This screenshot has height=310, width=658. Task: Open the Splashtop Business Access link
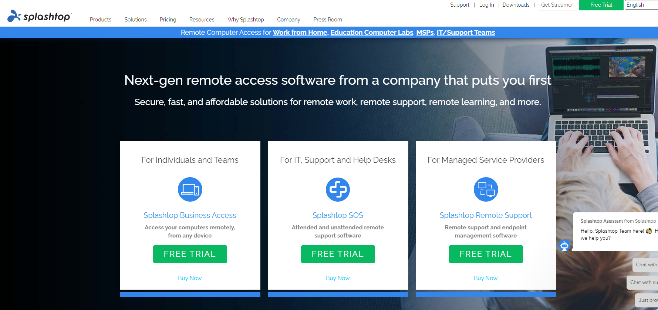pos(190,215)
